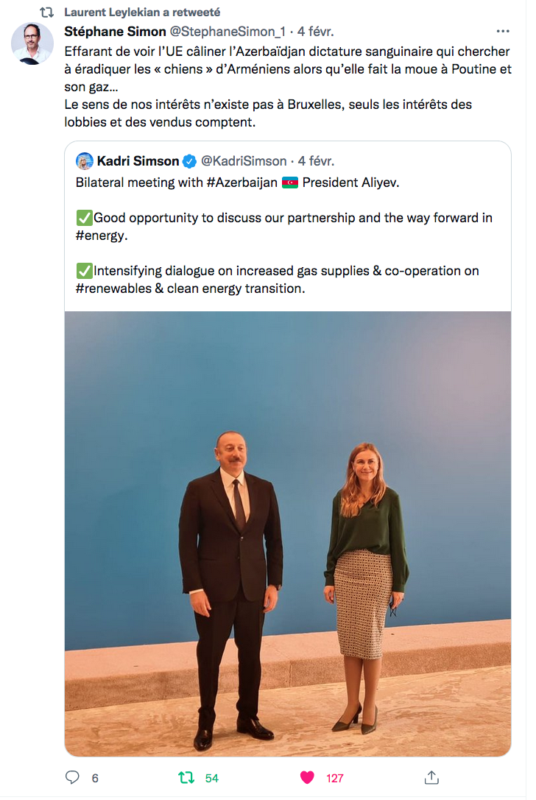Screen dimensions: 536x800
Task: Open Laurent Leylekian a retweeté link
Action: point(142,13)
